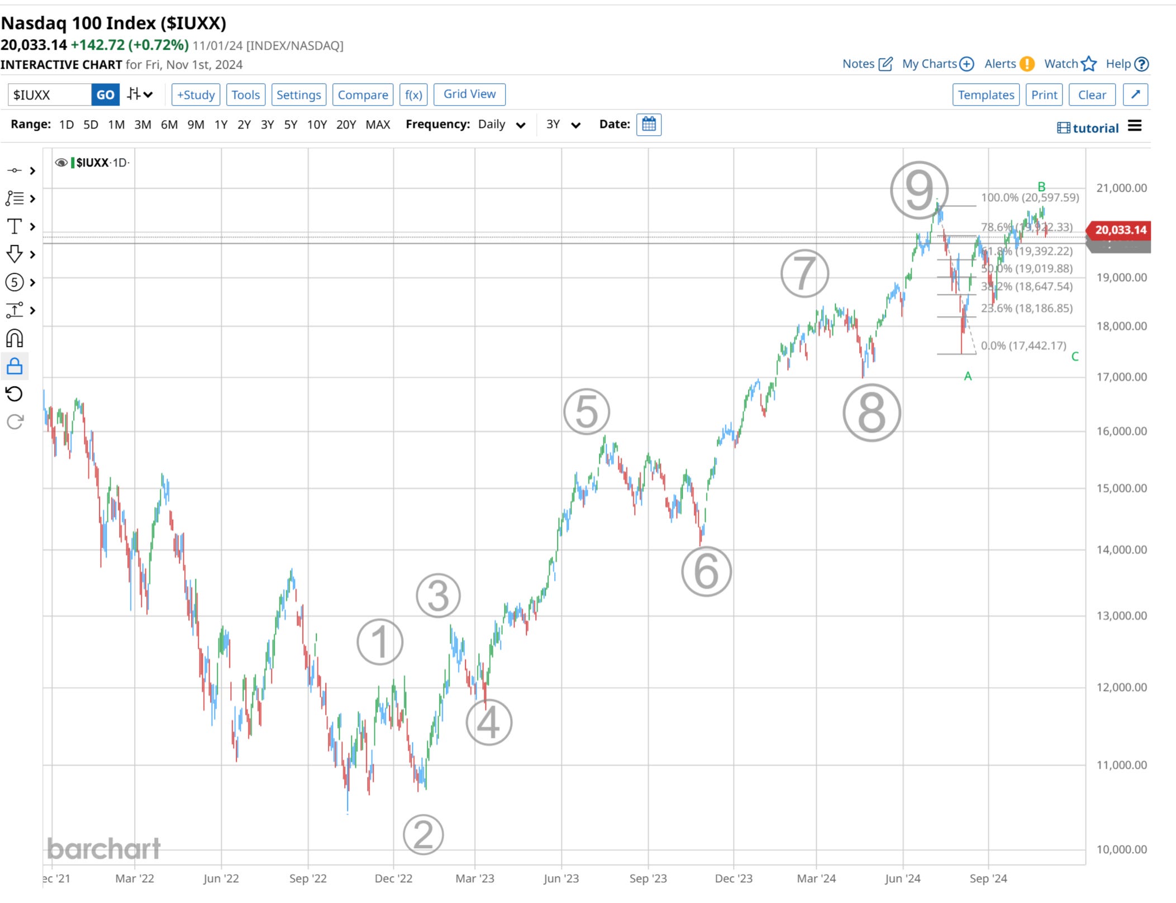1176x903 pixels.
Task: Toggle the magnet snap tool
Action: coord(15,338)
